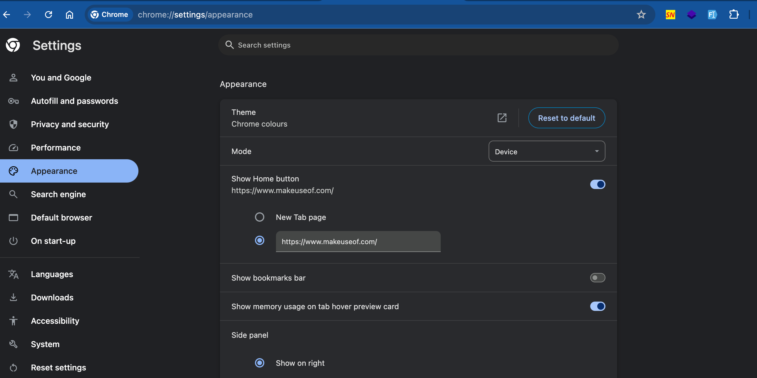The image size is (757, 378).
Task: Click the Chrome back navigation arrow
Action: coord(7,15)
